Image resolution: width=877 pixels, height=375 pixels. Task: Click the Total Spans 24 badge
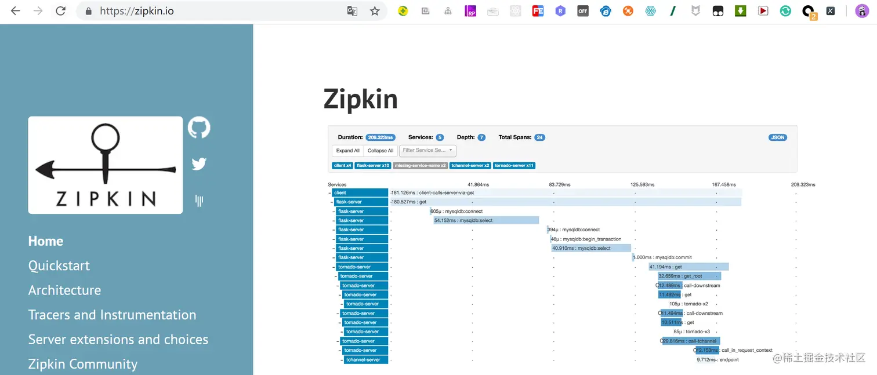coord(539,137)
